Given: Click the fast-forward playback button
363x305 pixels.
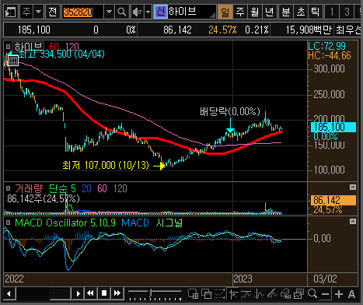Looking at the screenshot, I should (117, 293).
